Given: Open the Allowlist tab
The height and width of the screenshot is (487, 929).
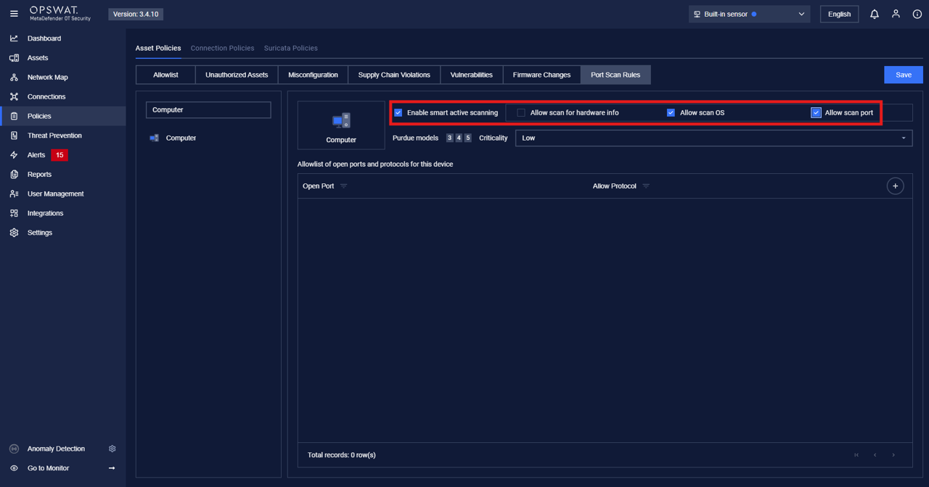Looking at the screenshot, I should [x=165, y=75].
